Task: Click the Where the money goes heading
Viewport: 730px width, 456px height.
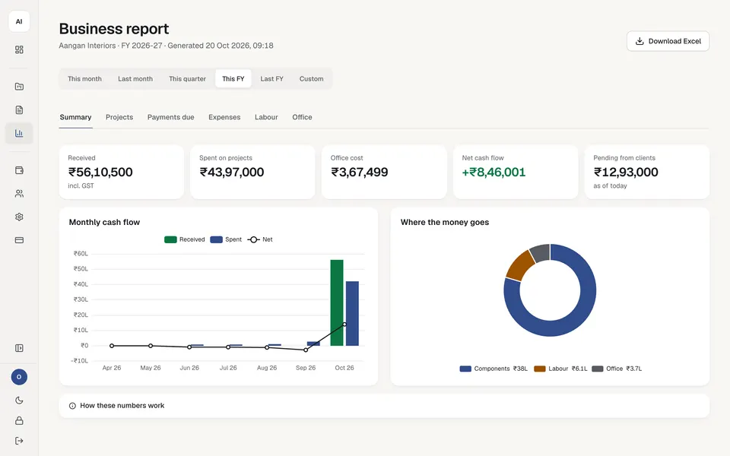Action: point(445,223)
